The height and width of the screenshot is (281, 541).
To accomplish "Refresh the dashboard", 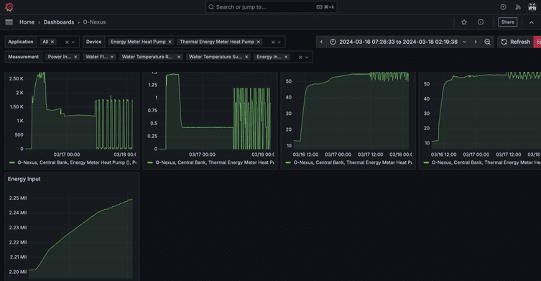I will pos(515,42).
